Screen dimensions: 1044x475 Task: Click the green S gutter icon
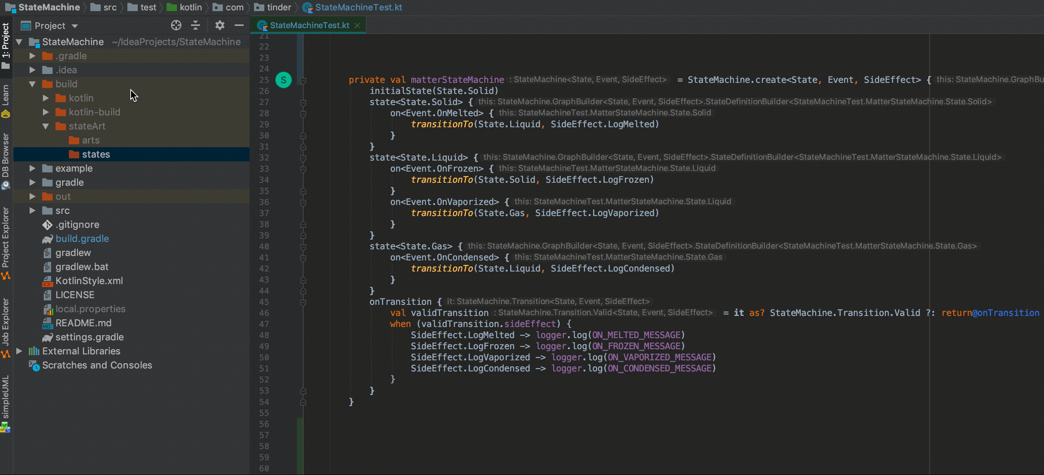tap(283, 80)
